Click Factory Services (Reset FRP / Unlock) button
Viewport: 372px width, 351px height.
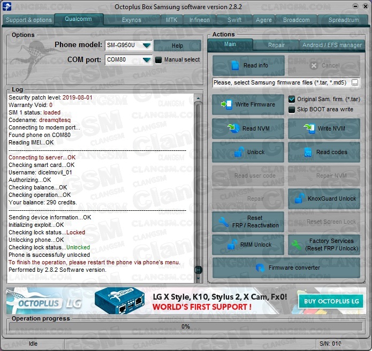point(324,245)
